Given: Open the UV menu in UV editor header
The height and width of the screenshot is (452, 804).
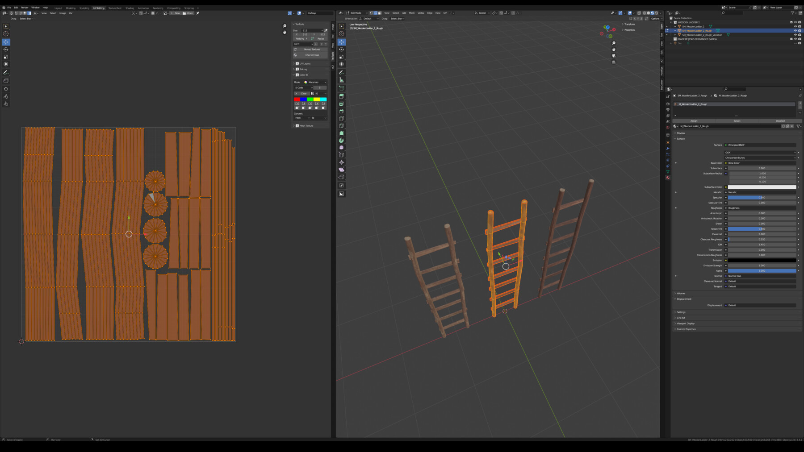Looking at the screenshot, I should (70, 13).
